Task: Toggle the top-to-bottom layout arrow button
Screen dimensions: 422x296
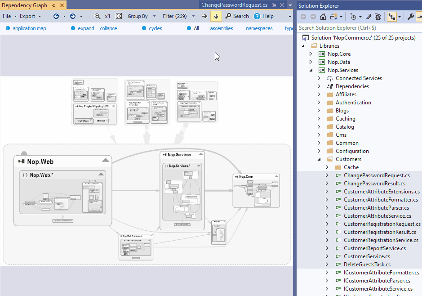Action: [x=216, y=16]
